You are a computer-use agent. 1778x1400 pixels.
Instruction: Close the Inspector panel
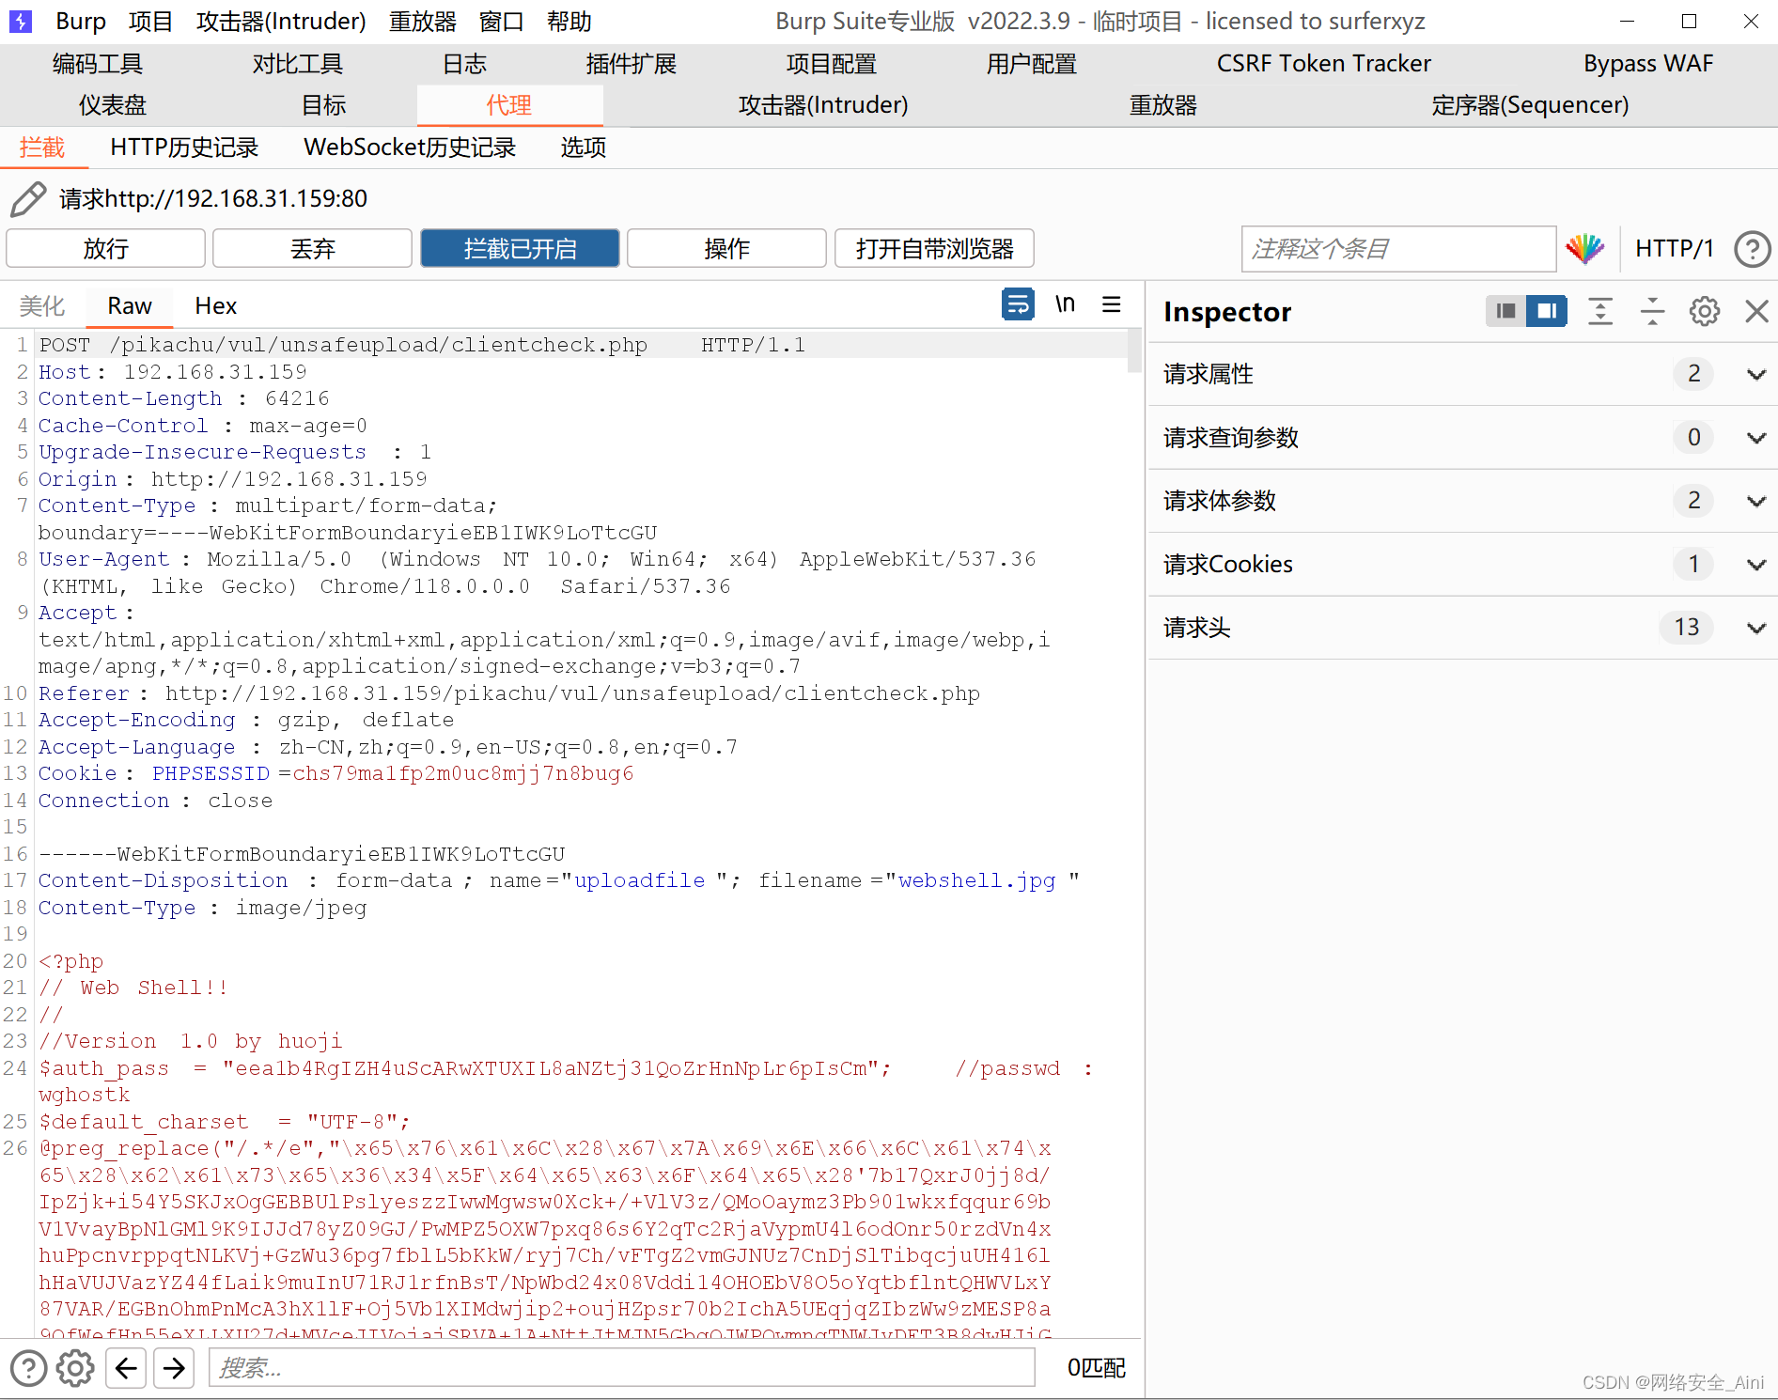click(x=1755, y=311)
